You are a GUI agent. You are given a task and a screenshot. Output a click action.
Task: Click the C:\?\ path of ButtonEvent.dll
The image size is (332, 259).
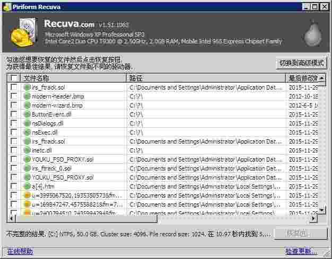(x=136, y=114)
